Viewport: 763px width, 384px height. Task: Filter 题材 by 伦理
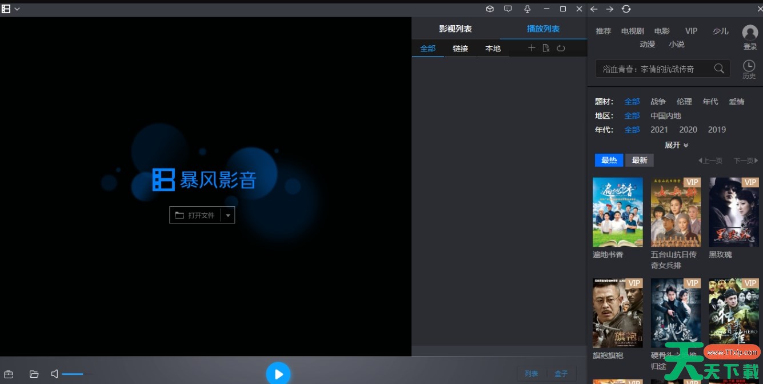(x=685, y=102)
